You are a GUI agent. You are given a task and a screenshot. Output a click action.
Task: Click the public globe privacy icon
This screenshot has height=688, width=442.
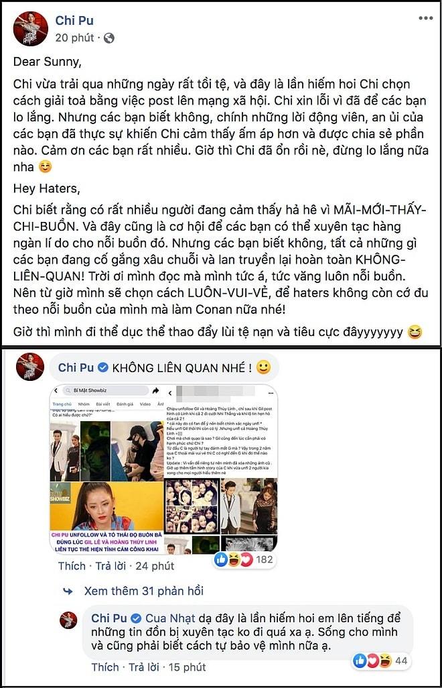[x=109, y=38]
